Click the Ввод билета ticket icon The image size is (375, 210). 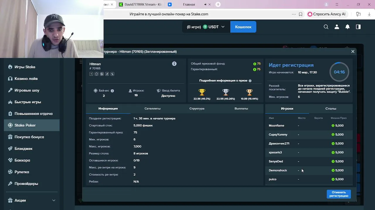coord(159,91)
